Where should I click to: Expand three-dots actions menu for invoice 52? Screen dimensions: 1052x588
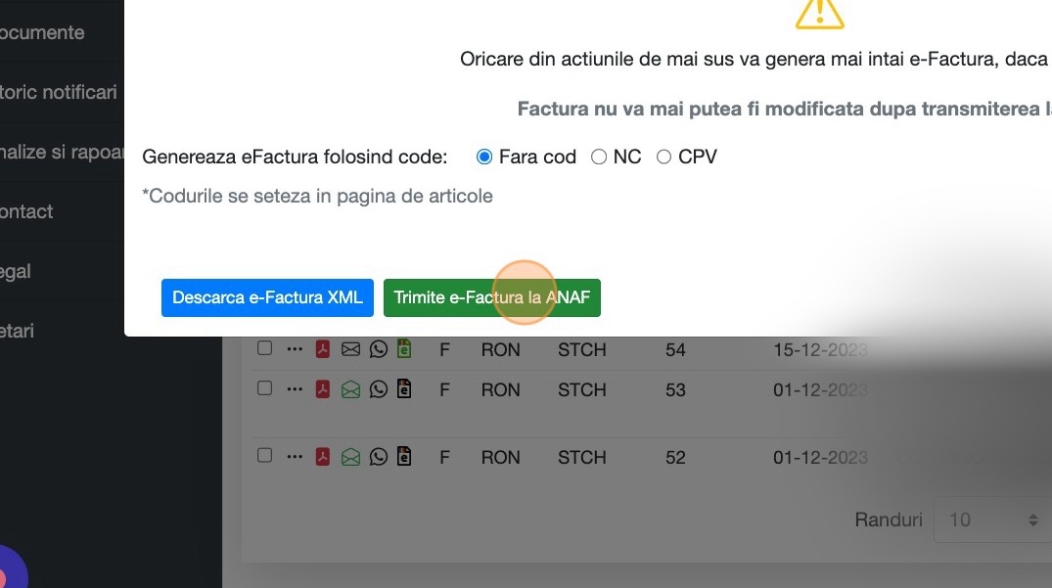[x=295, y=457]
